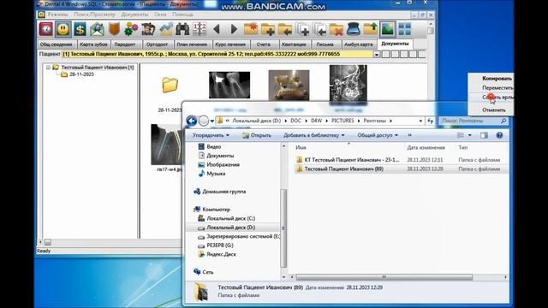Open the Упорядочить dropdown in Explorer

[x=211, y=135]
